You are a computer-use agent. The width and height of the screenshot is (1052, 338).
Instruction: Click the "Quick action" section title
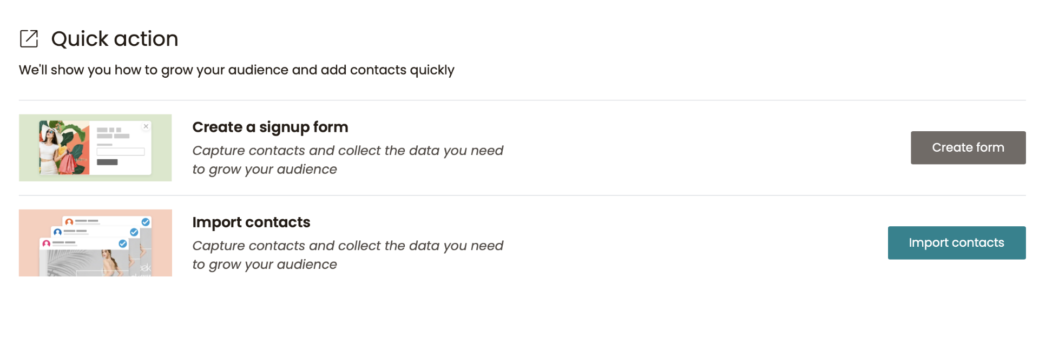pos(115,39)
